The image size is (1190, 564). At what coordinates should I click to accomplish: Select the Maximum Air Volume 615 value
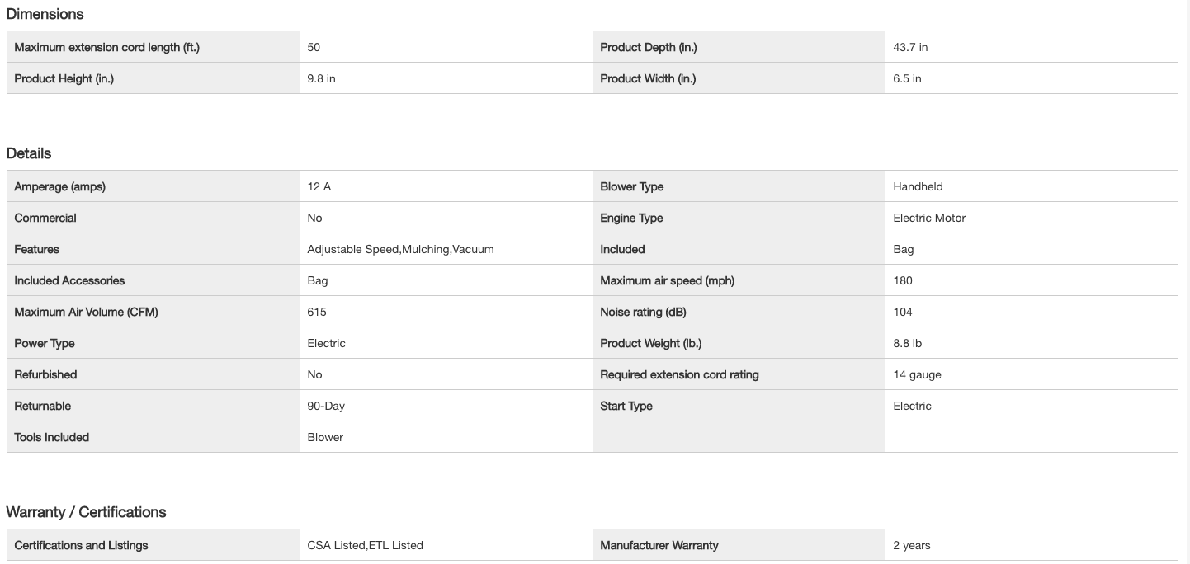click(x=317, y=312)
